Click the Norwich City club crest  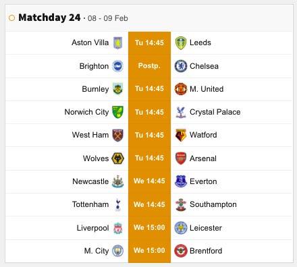coord(117,112)
